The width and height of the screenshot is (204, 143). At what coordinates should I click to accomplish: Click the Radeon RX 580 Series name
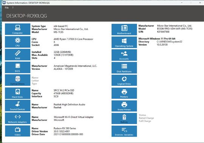click(65, 128)
